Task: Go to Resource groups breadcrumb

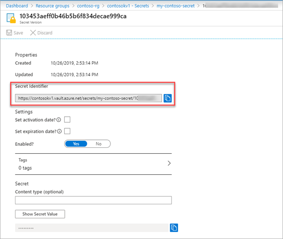Action: tap(53, 6)
